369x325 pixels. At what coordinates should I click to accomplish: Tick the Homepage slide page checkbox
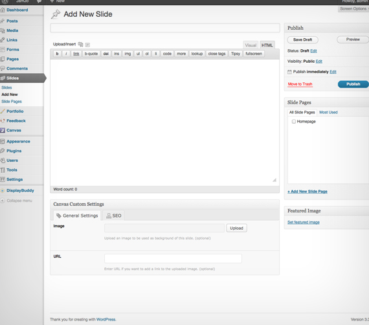294,122
